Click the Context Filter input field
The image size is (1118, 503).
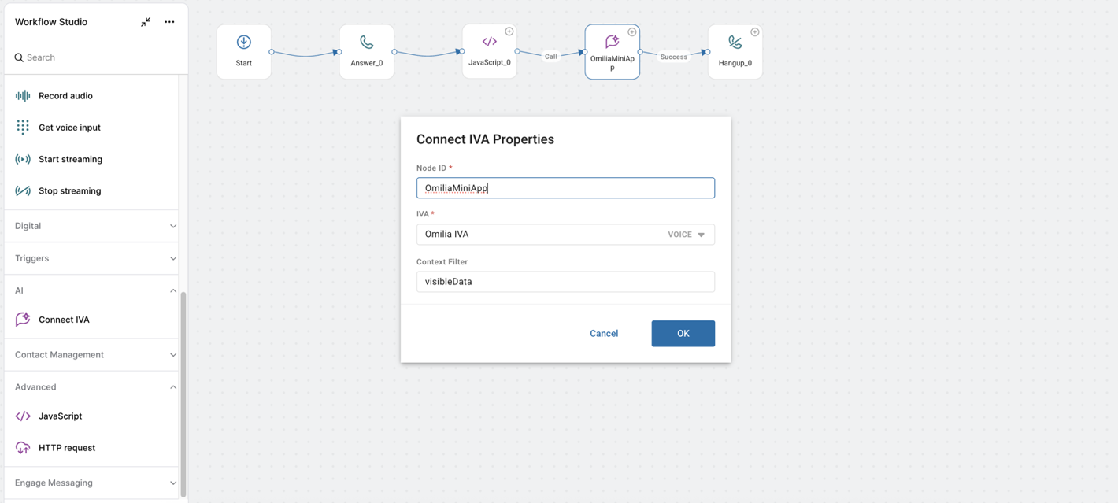coord(565,282)
